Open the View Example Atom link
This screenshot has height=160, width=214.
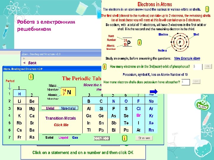click(187, 58)
